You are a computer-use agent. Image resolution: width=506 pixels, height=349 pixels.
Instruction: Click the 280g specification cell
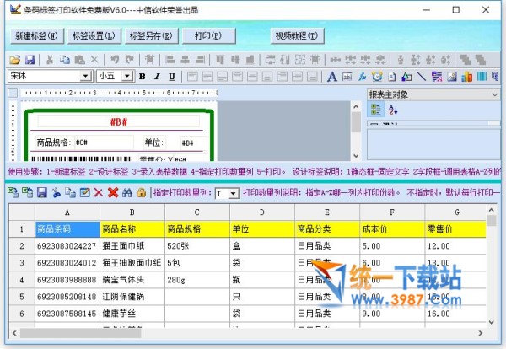pyautogui.click(x=197, y=279)
